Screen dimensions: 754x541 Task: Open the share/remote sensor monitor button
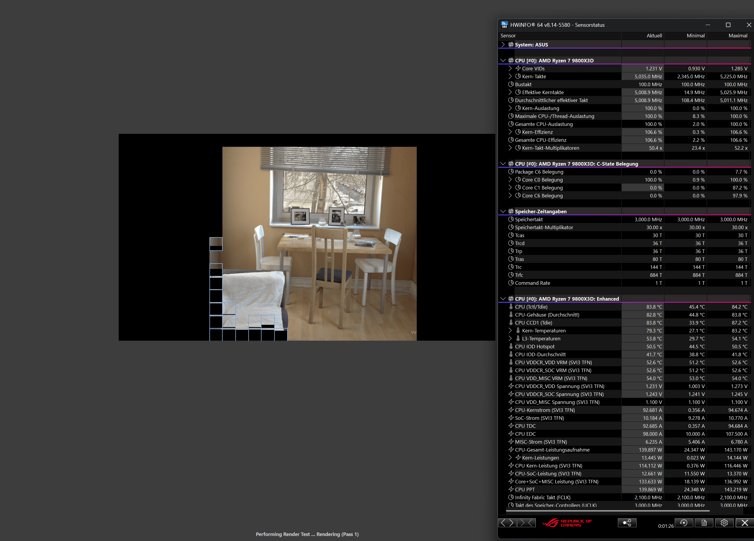pyautogui.click(x=627, y=523)
